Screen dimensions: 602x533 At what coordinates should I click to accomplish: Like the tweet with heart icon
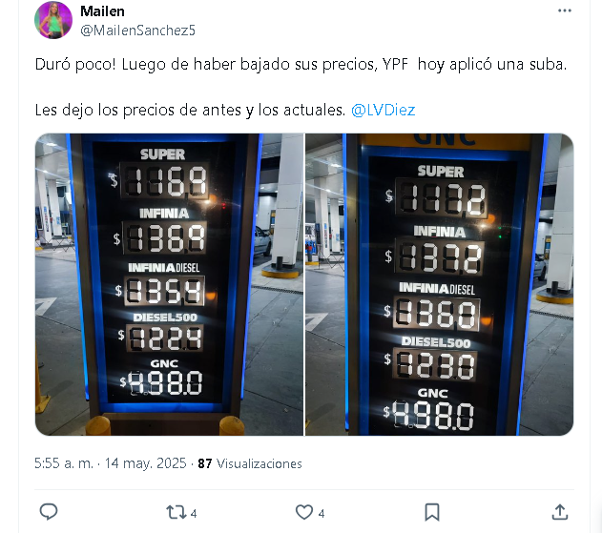tap(304, 512)
